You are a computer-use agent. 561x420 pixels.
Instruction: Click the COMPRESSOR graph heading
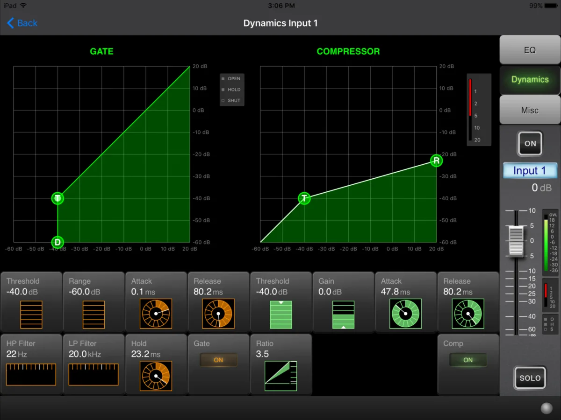point(348,51)
